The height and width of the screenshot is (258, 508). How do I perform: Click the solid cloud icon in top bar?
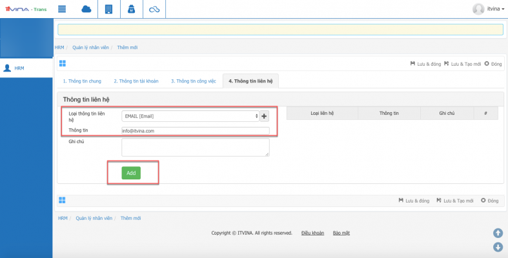pyautogui.click(x=86, y=9)
